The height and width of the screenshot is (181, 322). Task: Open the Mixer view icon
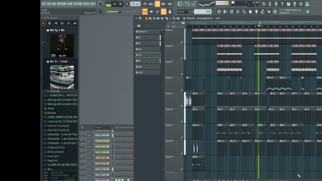click(238, 12)
